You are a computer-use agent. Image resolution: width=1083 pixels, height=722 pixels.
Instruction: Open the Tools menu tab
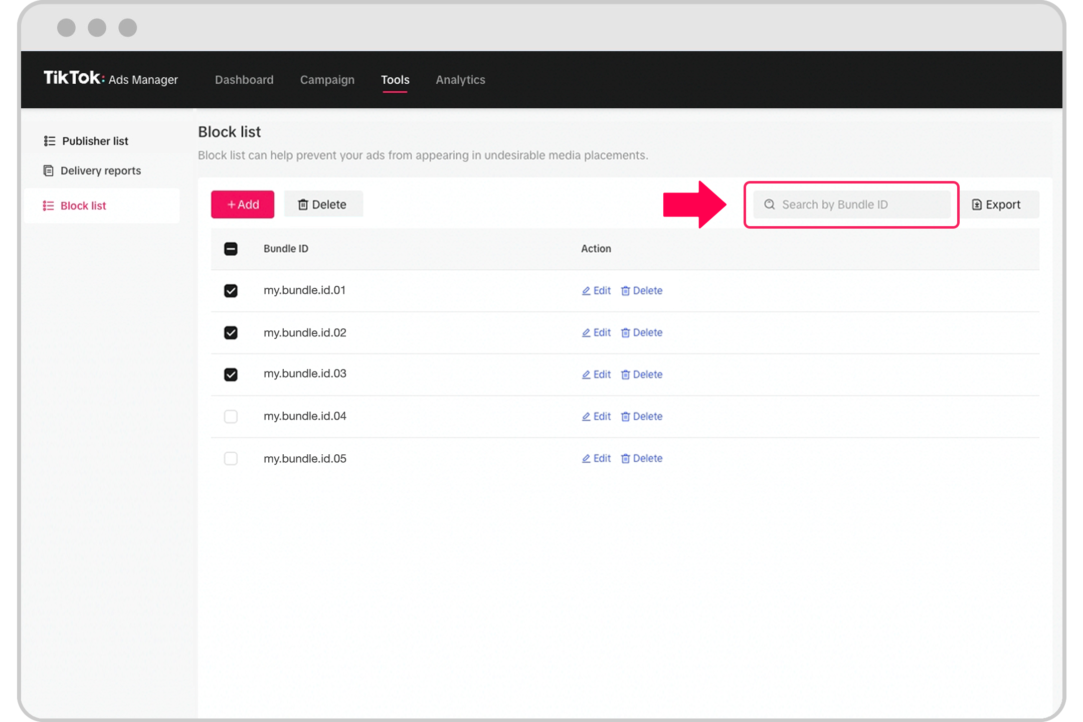point(395,79)
